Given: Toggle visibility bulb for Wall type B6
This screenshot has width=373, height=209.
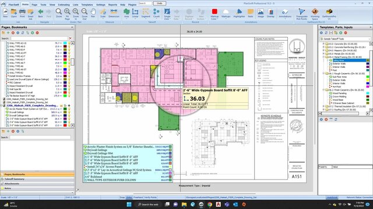Looking at the screenshot, I should coord(69,89).
